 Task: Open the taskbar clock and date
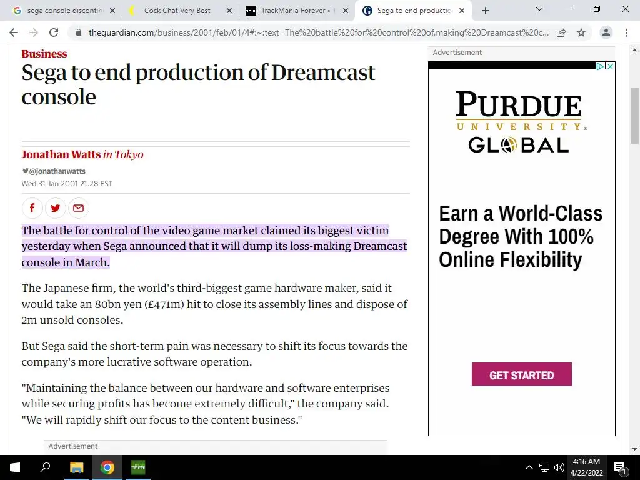pos(586,467)
